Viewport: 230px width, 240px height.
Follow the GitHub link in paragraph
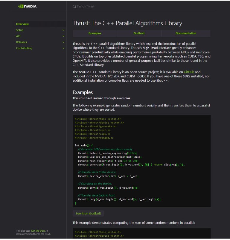(189, 72)
